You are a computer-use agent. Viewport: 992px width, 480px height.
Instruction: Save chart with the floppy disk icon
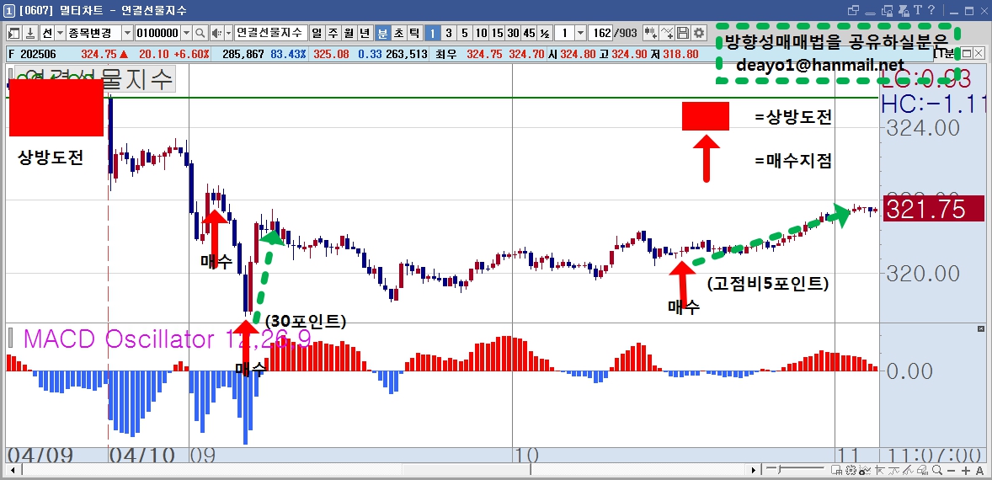(683, 33)
